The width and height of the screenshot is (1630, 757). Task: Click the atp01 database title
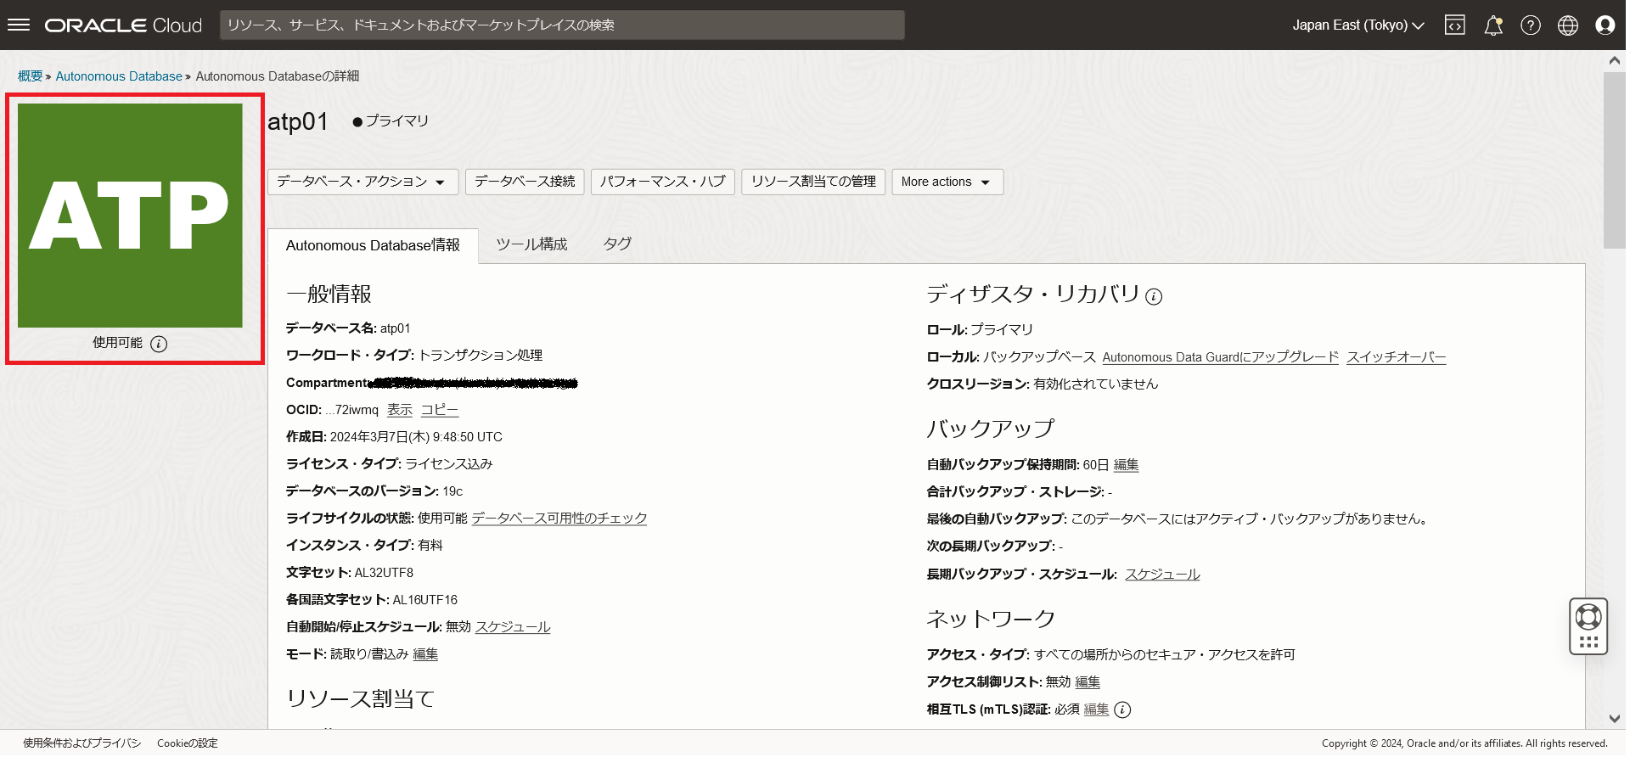[298, 122]
